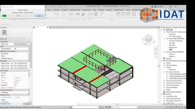Collapse the Materials and Finishes section
The height and width of the screenshot is (109, 195).
pyautogui.click(x=29, y=51)
